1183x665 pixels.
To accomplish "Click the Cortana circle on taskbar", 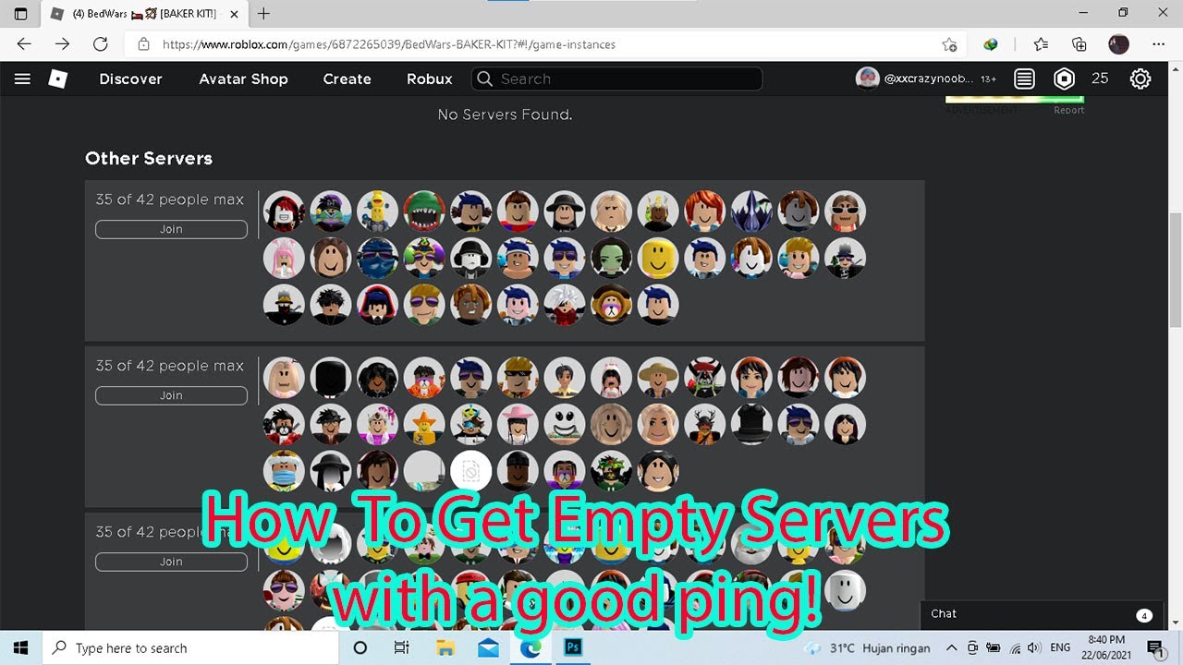I will 360,647.
